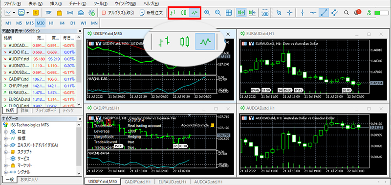Tile chart windows with grid icon

229,13
